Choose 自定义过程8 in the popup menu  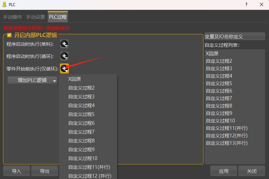click(88, 141)
